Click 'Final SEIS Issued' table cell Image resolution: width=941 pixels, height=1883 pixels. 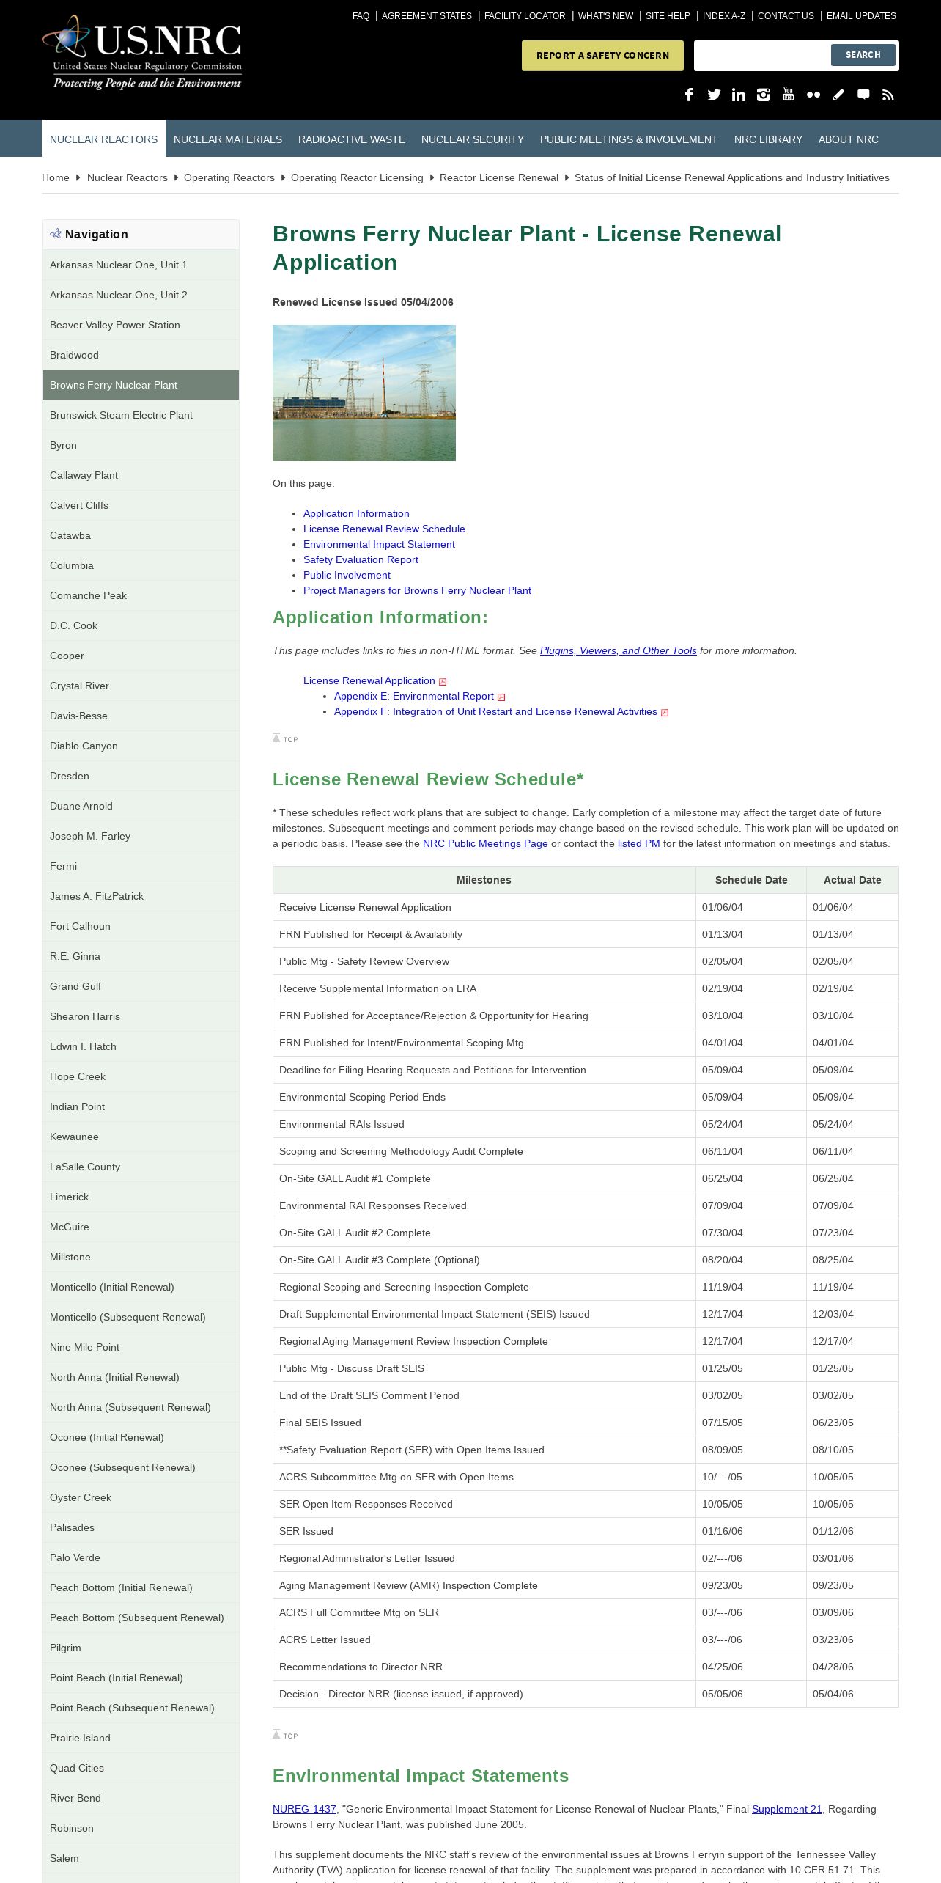(484, 1423)
